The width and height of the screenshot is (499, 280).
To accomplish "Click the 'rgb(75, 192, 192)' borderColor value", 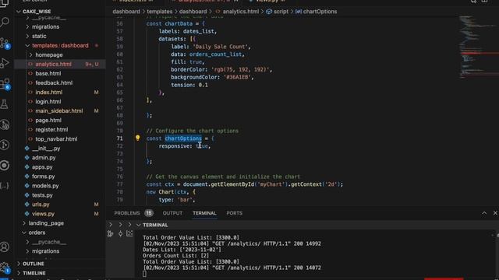I will pyautogui.click(x=240, y=69).
